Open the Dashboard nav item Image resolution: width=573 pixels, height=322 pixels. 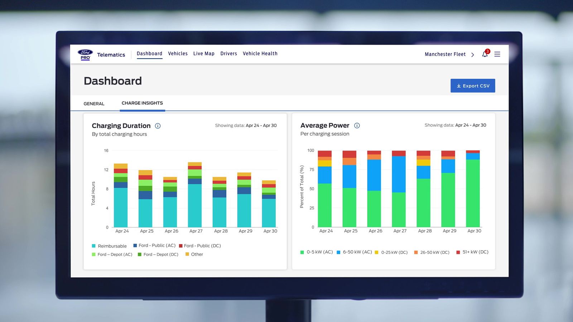pyautogui.click(x=149, y=54)
